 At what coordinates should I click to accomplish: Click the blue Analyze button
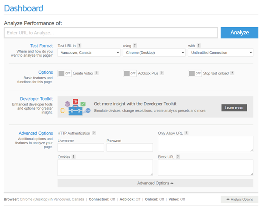(x=240, y=33)
